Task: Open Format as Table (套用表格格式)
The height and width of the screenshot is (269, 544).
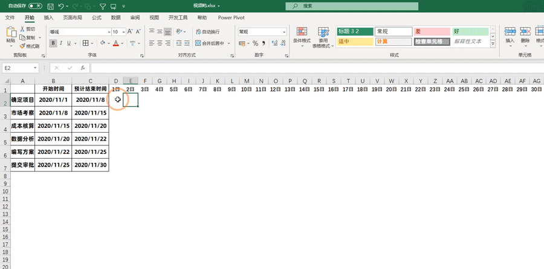Action: [323, 37]
